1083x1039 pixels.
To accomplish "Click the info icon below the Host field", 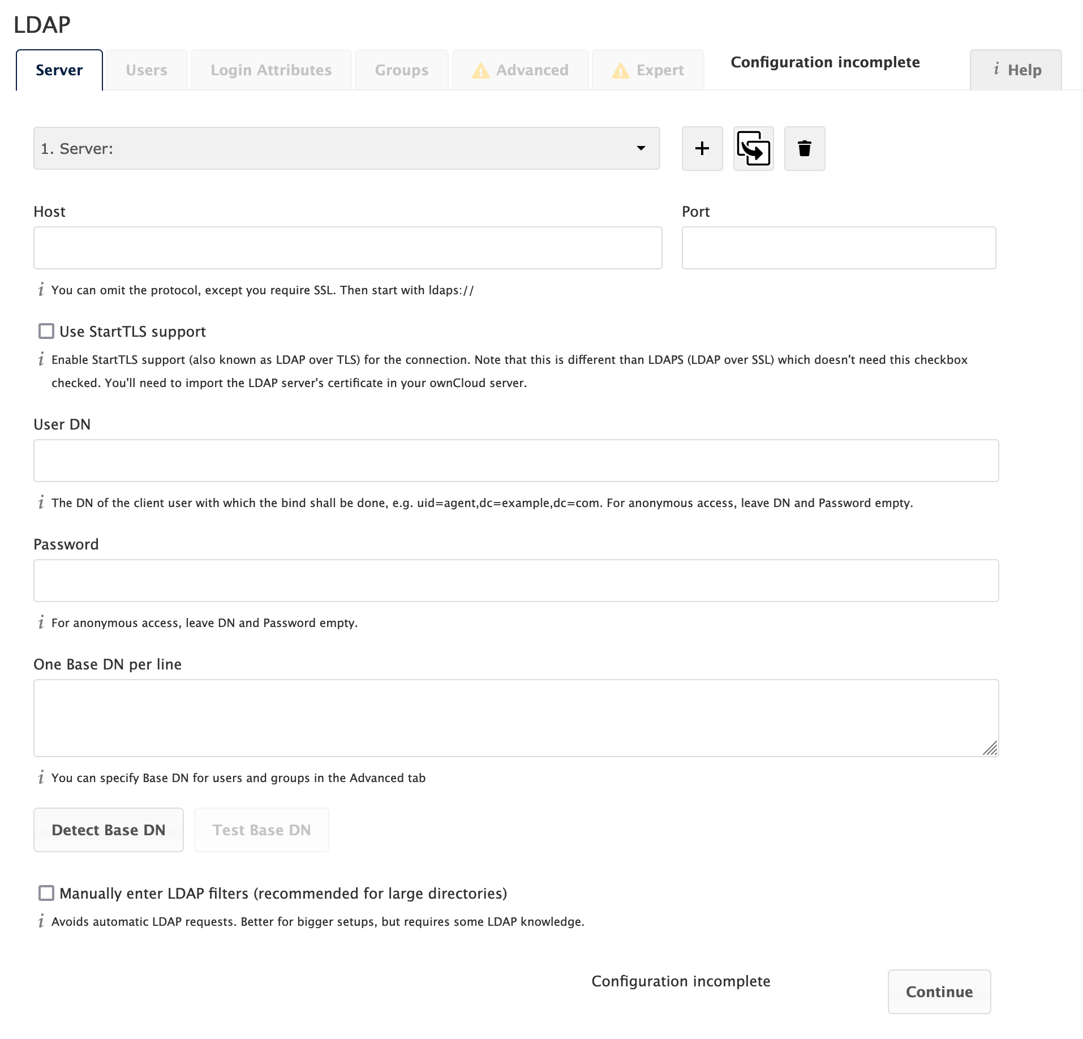I will (41, 290).
